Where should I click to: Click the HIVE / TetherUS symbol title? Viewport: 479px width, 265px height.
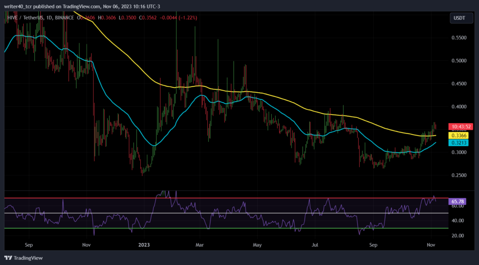pos(26,18)
